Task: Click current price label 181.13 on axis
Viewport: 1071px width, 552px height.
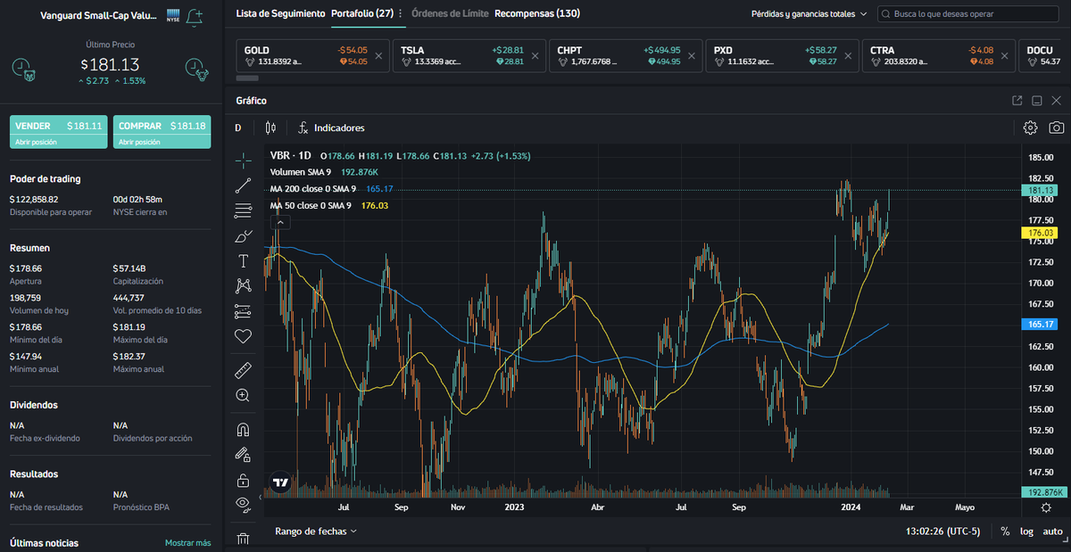Action: (x=1039, y=190)
